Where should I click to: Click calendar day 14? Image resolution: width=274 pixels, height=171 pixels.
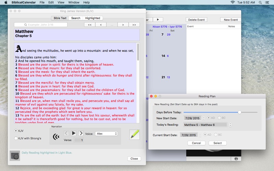(x=163, y=56)
